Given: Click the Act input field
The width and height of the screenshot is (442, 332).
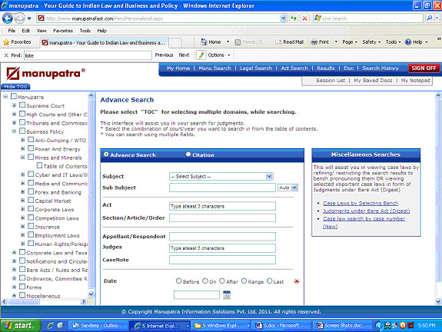Looking at the screenshot, I should pyautogui.click(x=222, y=206).
